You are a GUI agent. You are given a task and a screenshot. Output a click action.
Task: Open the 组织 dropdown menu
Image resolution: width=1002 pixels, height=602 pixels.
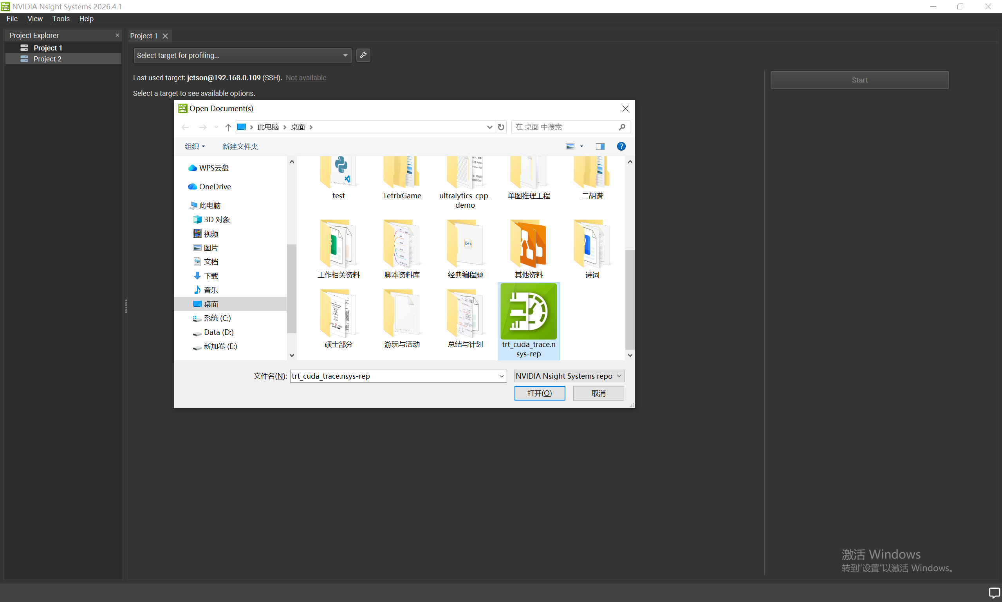(195, 146)
